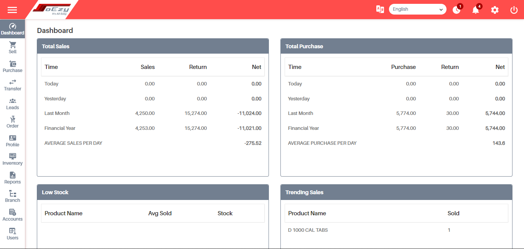Click the settings gear icon
Screen dimensions: 524x249
(494, 10)
